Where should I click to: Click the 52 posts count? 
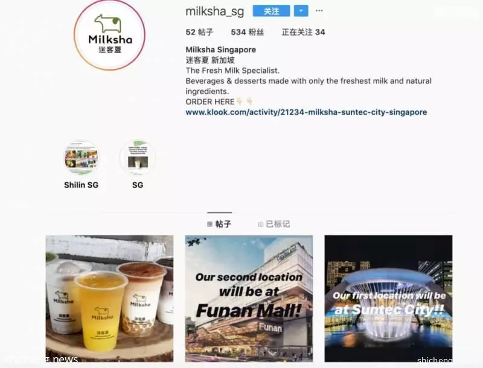pos(199,32)
